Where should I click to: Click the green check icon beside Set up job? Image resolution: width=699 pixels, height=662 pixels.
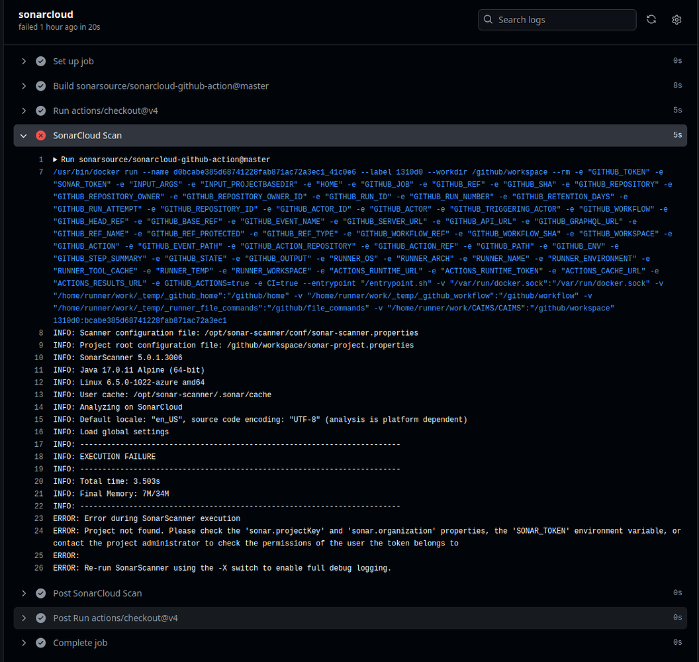[40, 60]
